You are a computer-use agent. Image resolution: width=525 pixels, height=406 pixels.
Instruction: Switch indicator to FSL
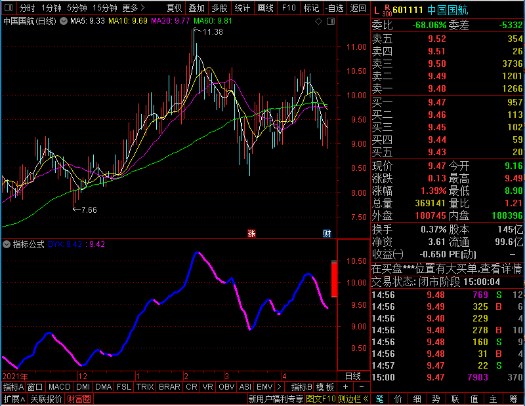pos(123,387)
